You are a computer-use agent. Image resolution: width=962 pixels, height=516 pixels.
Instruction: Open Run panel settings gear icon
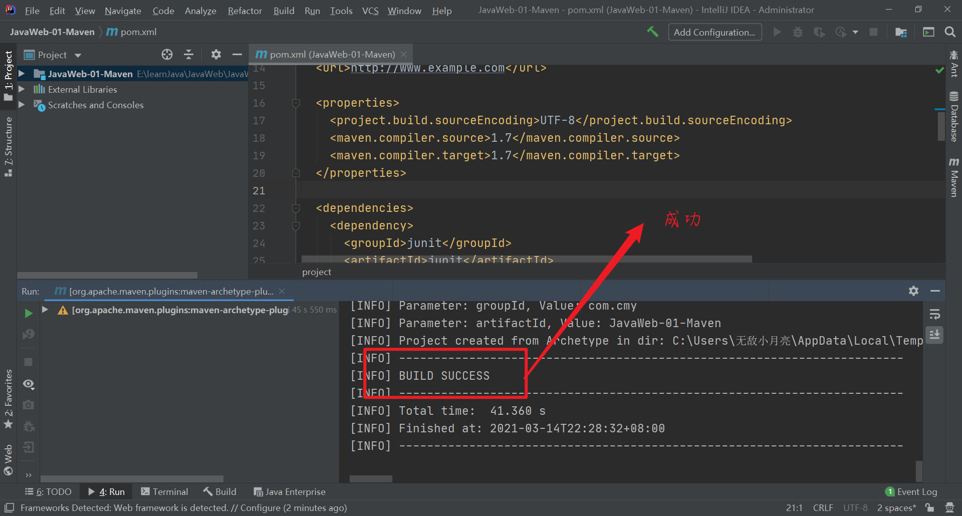[x=913, y=291]
